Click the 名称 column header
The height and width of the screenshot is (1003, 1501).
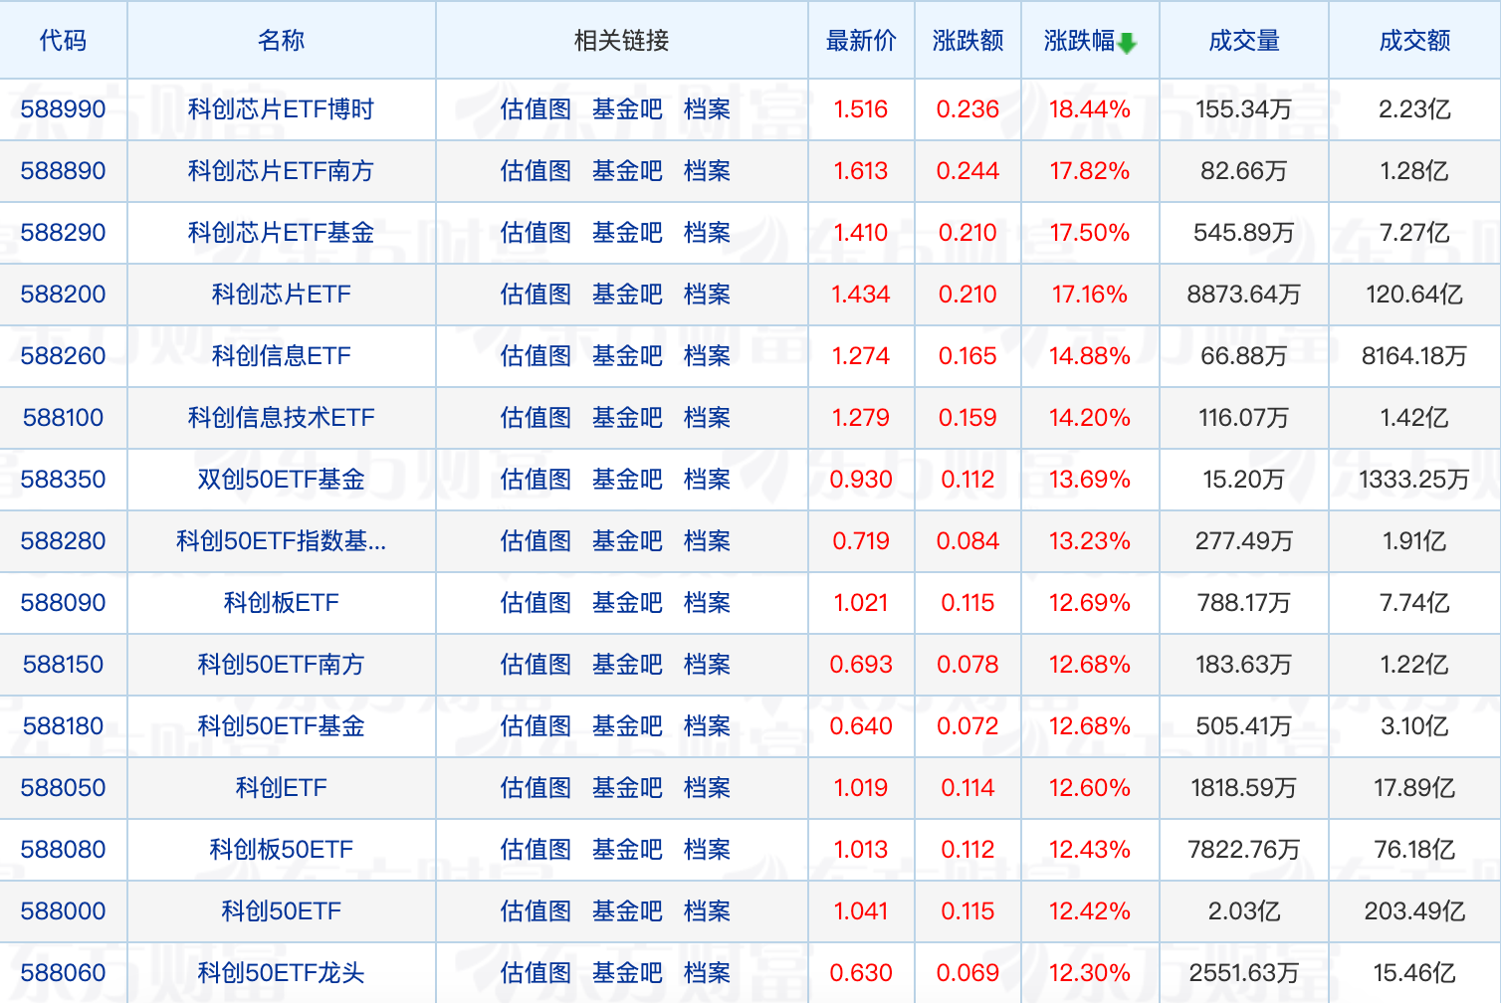[x=282, y=41]
